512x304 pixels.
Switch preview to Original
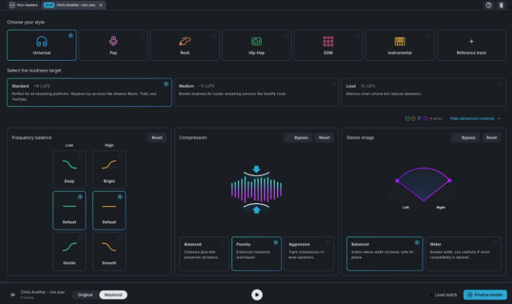tap(85, 295)
